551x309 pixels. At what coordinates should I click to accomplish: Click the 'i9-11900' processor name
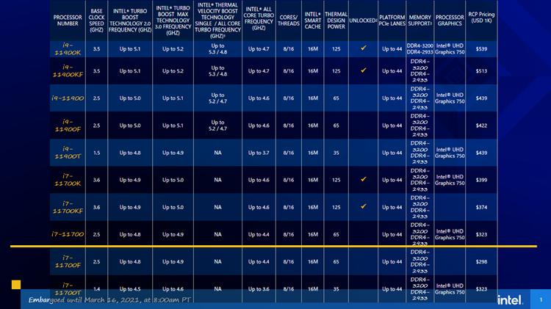[x=68, y=98]
